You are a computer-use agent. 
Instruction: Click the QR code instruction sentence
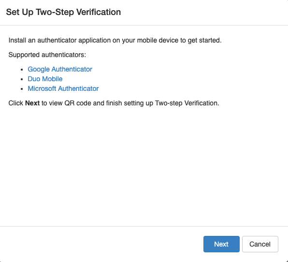point(114,103)
